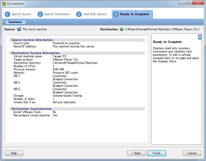
Task: Maximize the Conversion window
Action: [x=189, y=3]
